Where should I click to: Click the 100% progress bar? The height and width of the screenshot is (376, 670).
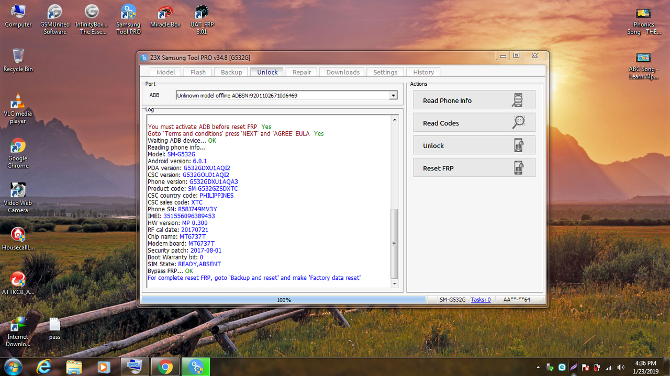tap(284, 300)
